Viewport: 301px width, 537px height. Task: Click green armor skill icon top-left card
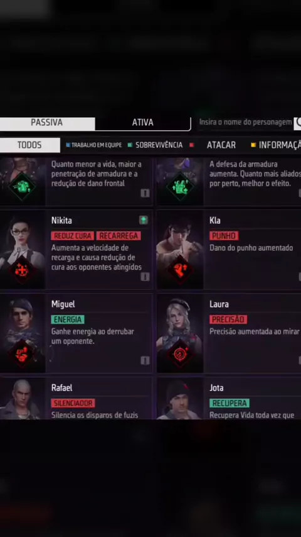click(x=22, y=187)
